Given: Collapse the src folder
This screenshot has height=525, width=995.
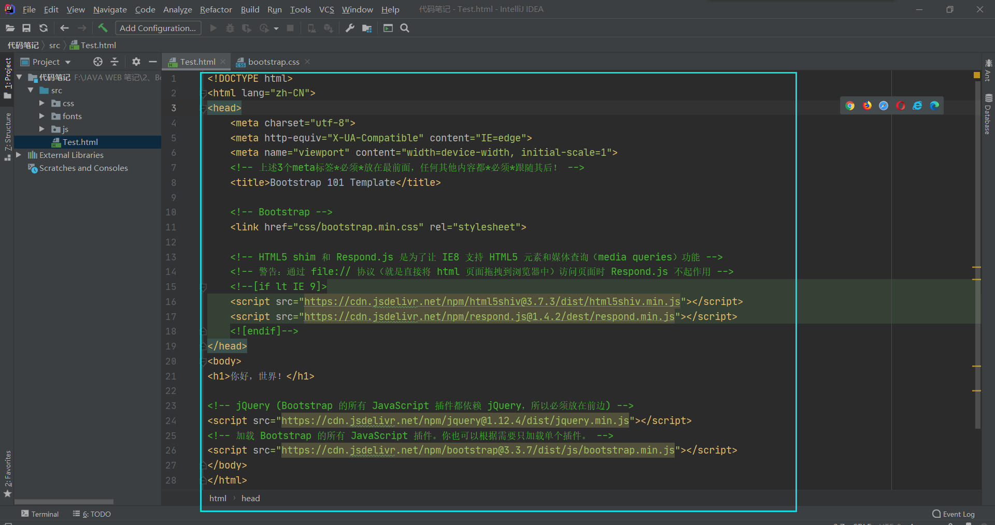Looking at the screenshot, I should click(x=31, y=90).
